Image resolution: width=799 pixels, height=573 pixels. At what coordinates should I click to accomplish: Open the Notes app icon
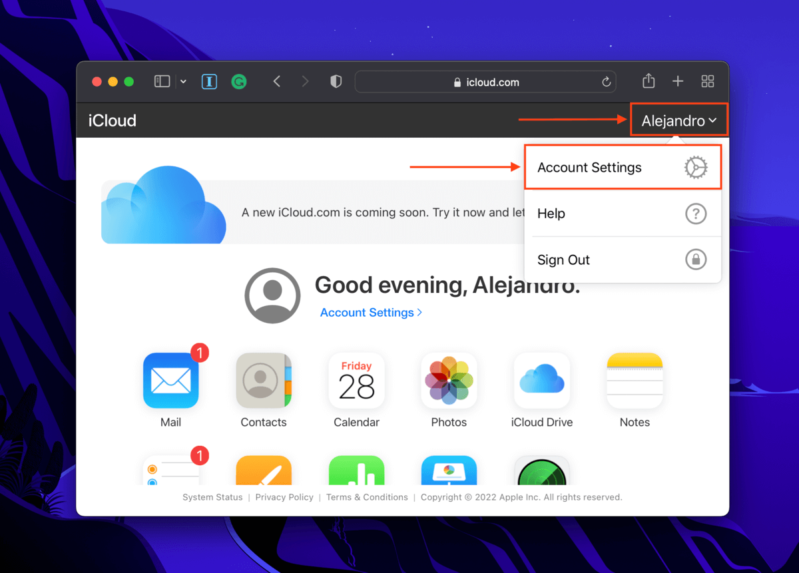click(x=635, y=381)
